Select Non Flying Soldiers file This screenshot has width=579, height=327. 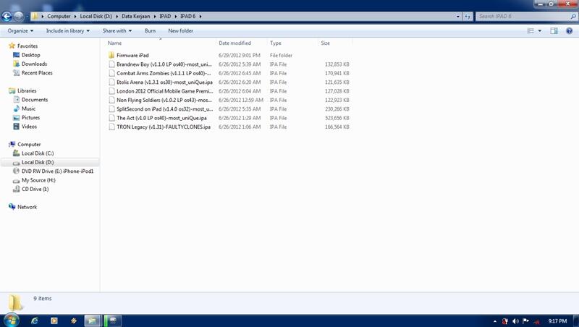(164, 100)
